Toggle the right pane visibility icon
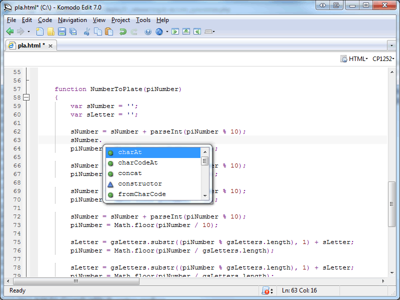Viewport: 400px width, 300px height. 197,31
